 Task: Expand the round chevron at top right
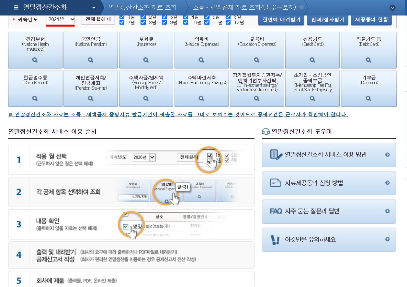click(393, 8)
